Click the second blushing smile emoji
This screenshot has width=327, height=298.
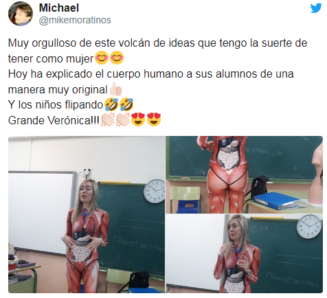117,58
